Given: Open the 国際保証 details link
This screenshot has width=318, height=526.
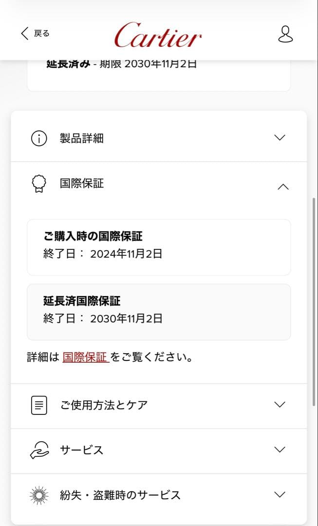Looking at the screenshot, I should [x=85, y=357].
